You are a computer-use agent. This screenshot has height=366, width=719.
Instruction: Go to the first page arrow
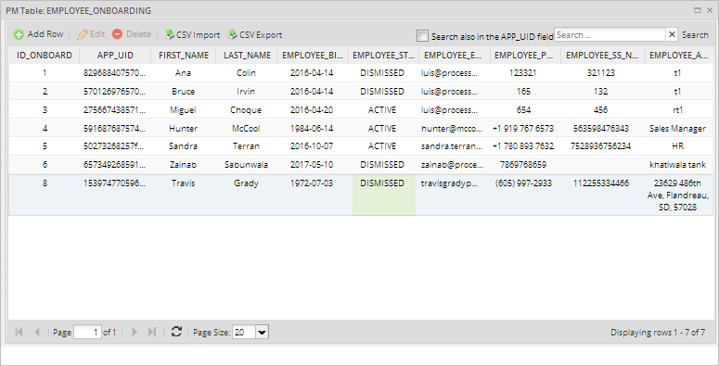pyautogui.click(x=19, y=332)
